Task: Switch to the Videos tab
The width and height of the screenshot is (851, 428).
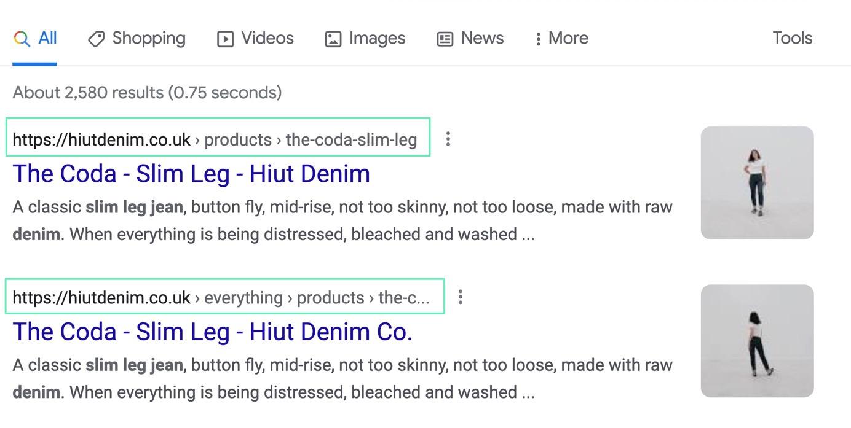Action: click(x=255, y=38)
